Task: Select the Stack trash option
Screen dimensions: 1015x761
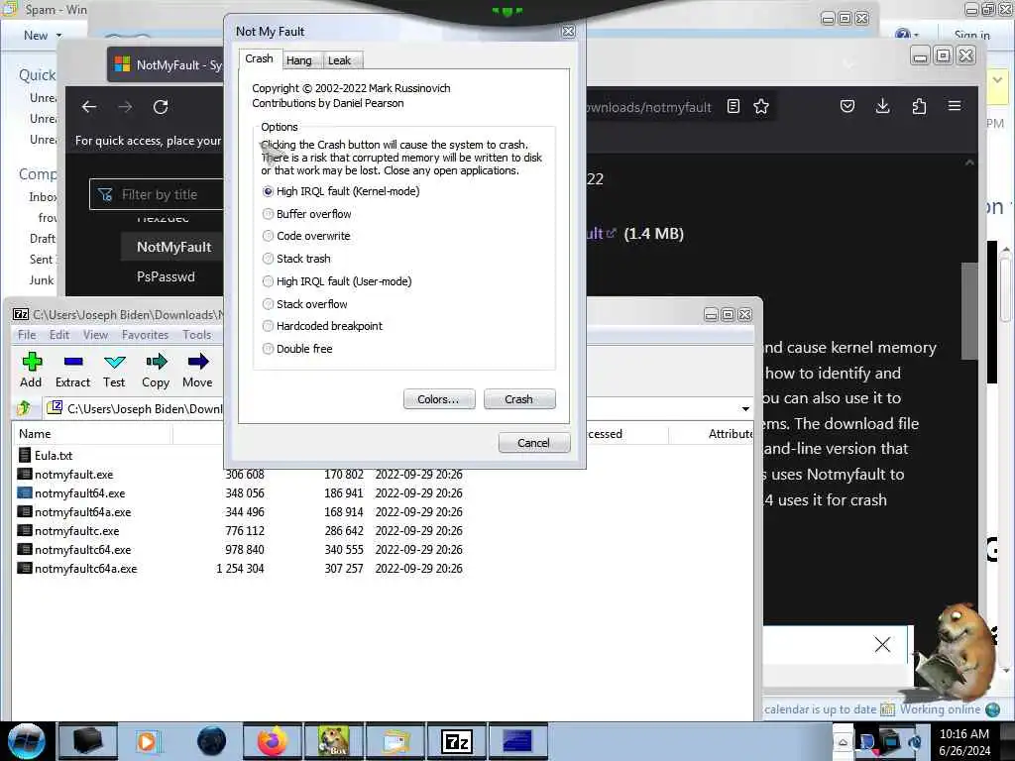Action: 296,259
